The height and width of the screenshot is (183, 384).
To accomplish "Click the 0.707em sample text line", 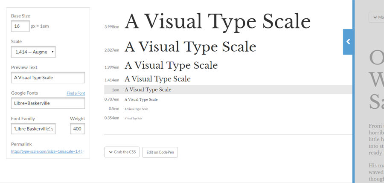I will (141, 99).
